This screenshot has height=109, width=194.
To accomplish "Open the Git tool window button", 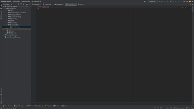I will tap(5, 106).
